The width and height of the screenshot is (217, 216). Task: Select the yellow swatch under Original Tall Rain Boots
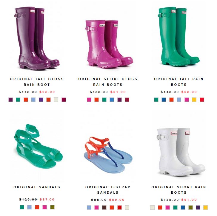(194, 100)
